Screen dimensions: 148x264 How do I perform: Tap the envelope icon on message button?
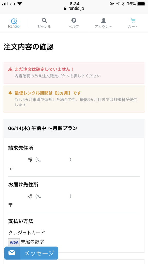pyautogui.click(x=12, y=253)
